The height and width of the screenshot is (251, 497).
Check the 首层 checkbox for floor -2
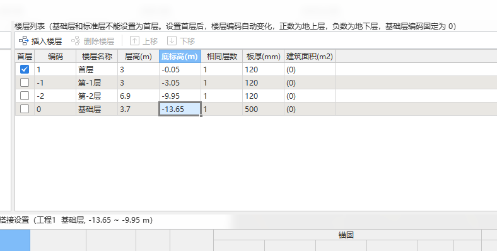tap(25, 96)
